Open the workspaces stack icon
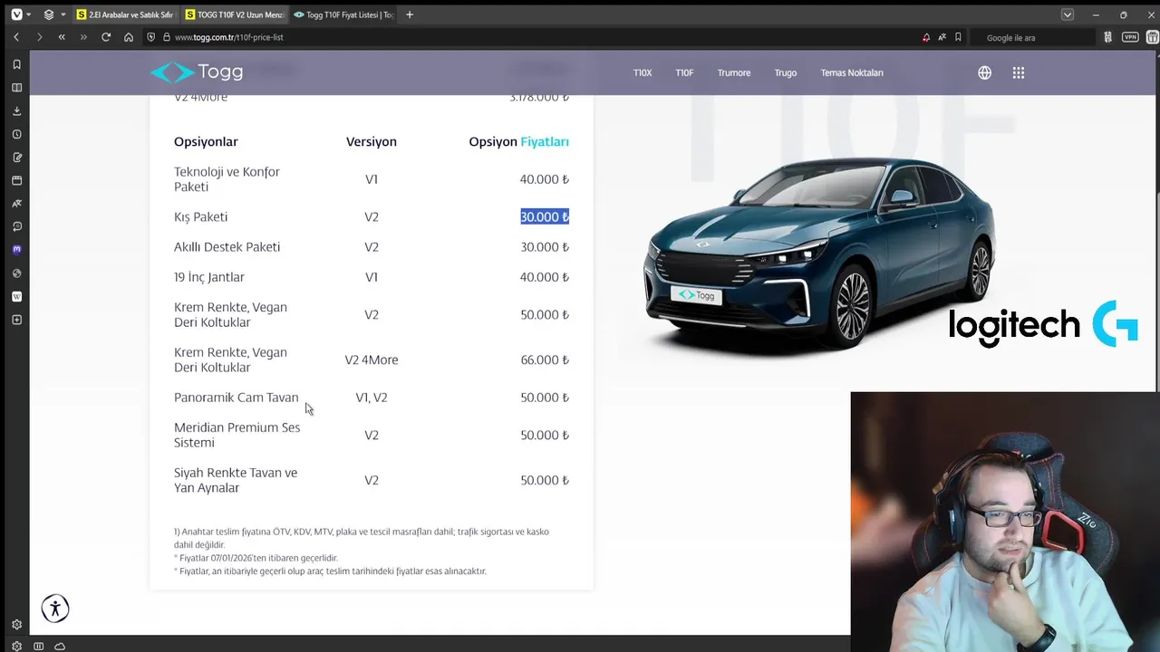The height and width of the screenshot is (652, 1160). coord(49,14)
